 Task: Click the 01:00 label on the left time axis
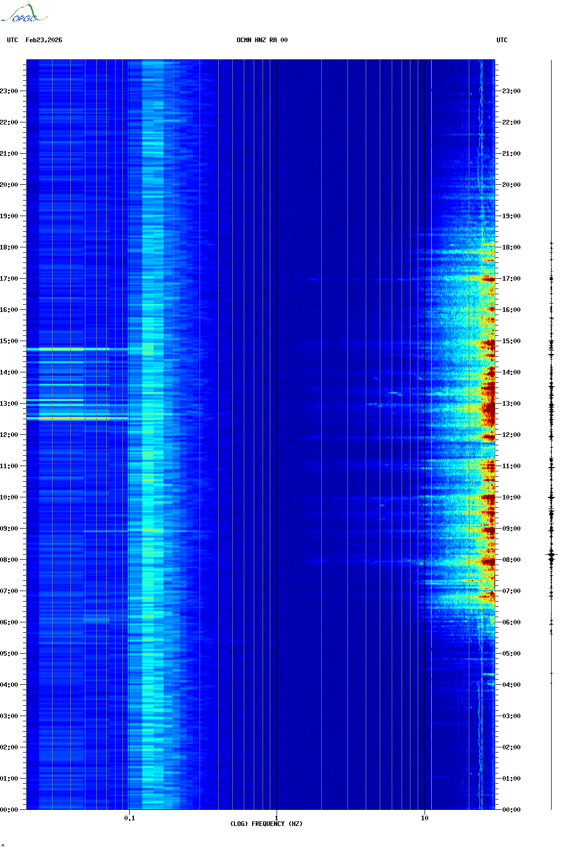coord(9,779)
